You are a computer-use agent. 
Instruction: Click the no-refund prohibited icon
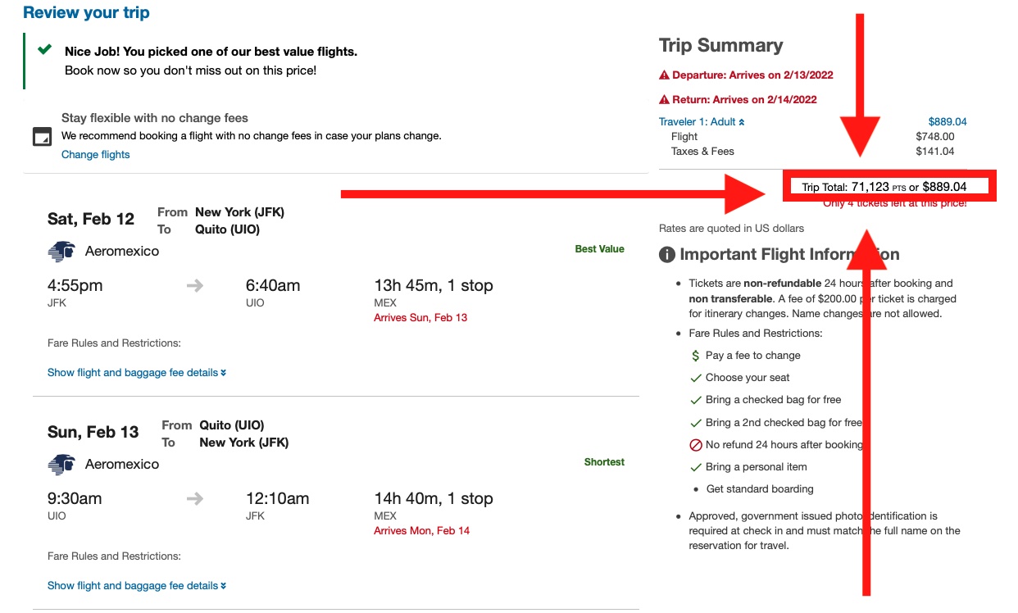coord(695,445)
